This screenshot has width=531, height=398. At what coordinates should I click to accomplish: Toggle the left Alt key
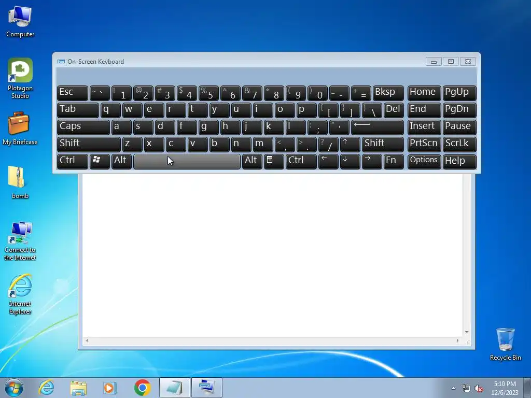point(121,162)
